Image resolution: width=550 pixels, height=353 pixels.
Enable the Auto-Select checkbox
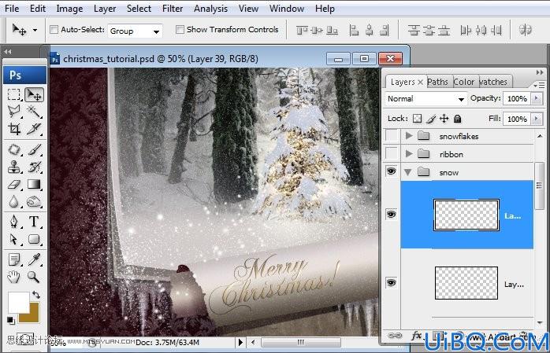54,29
